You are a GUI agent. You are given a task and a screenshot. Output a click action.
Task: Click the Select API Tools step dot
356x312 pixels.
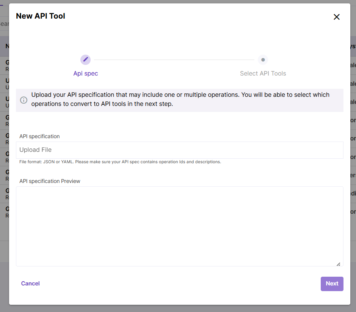point(263,60)
